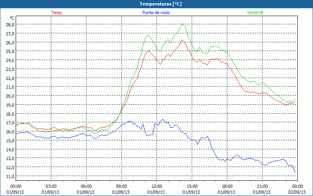Click the 'Temperaturas [°C]' chart title
Image resolution: width=313 pixels, height=196 pixels.
point(160,4)
